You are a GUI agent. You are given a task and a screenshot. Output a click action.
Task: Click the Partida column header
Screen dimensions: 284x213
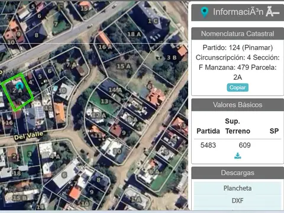click(208, 131)
